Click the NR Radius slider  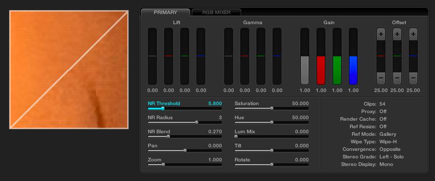pos(185,122)
